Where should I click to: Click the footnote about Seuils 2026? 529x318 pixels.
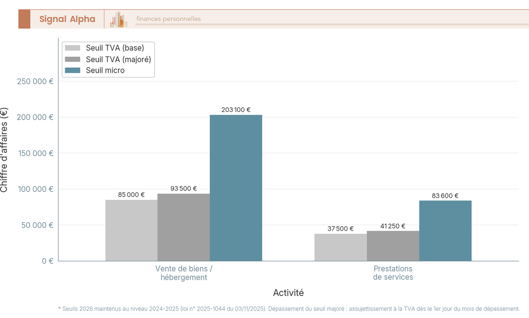click(x=289, y=309)
